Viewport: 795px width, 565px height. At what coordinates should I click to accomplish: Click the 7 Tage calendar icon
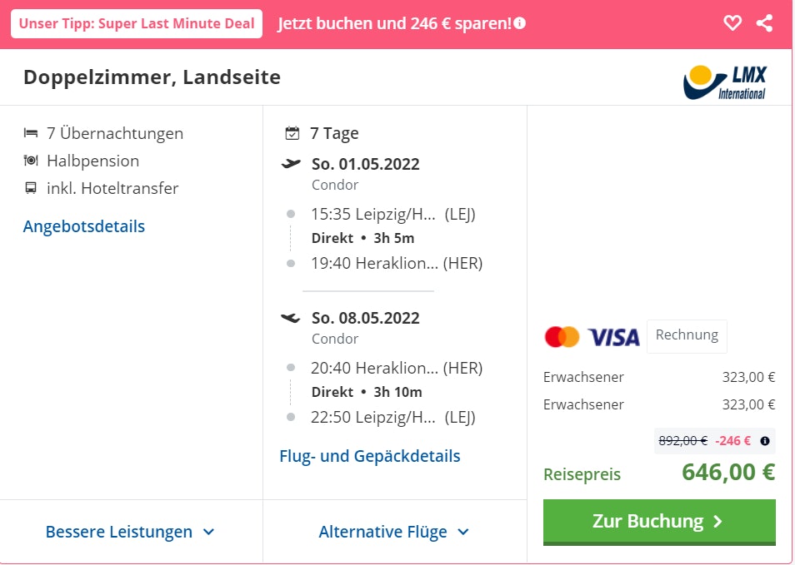(x=292, y=133)
